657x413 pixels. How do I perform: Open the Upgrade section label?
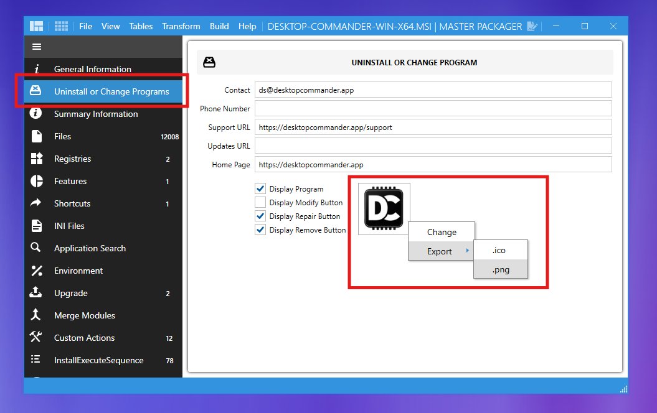tap(71, 293)
